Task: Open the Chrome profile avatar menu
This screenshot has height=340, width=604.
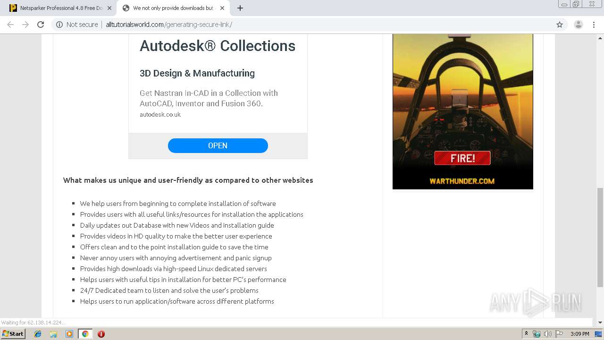Action: click(x=579, y=25)
